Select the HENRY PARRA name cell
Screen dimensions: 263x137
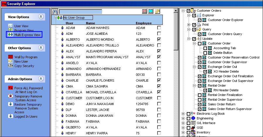(x=97, y=133)
